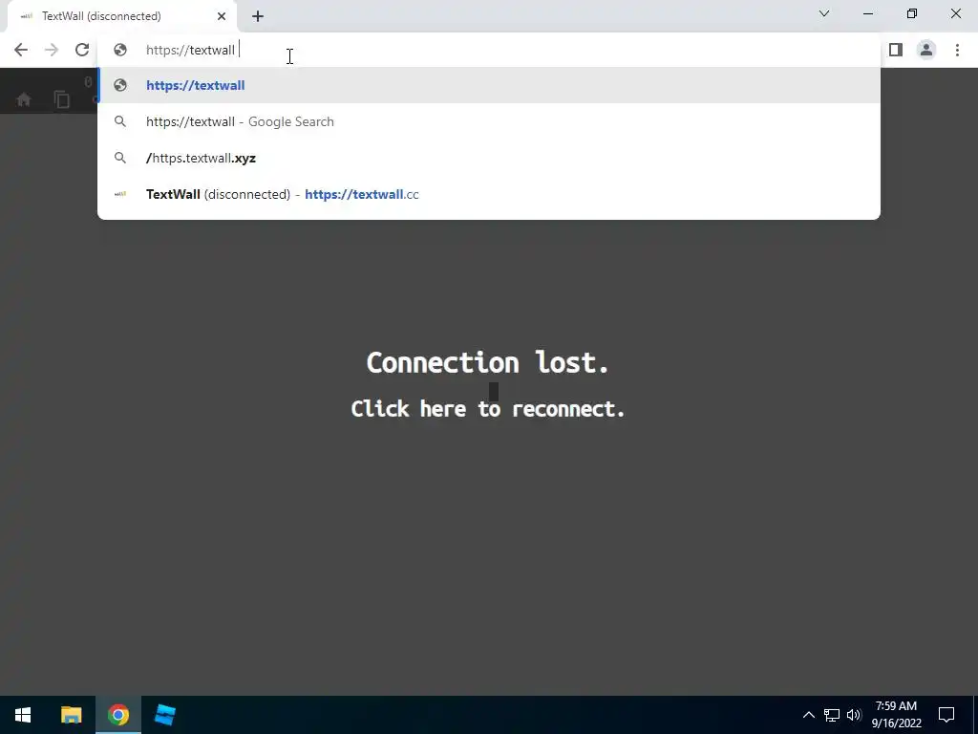Open the Windows Start menu
Image resolution: width=978 pixels, height=734 pixels.
pyautogui.click(x=23, y=715)
